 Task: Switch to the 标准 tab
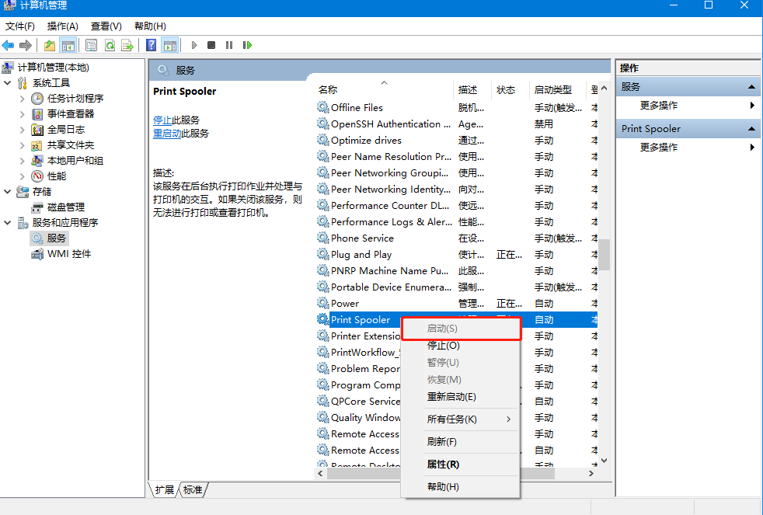(193, 490)
